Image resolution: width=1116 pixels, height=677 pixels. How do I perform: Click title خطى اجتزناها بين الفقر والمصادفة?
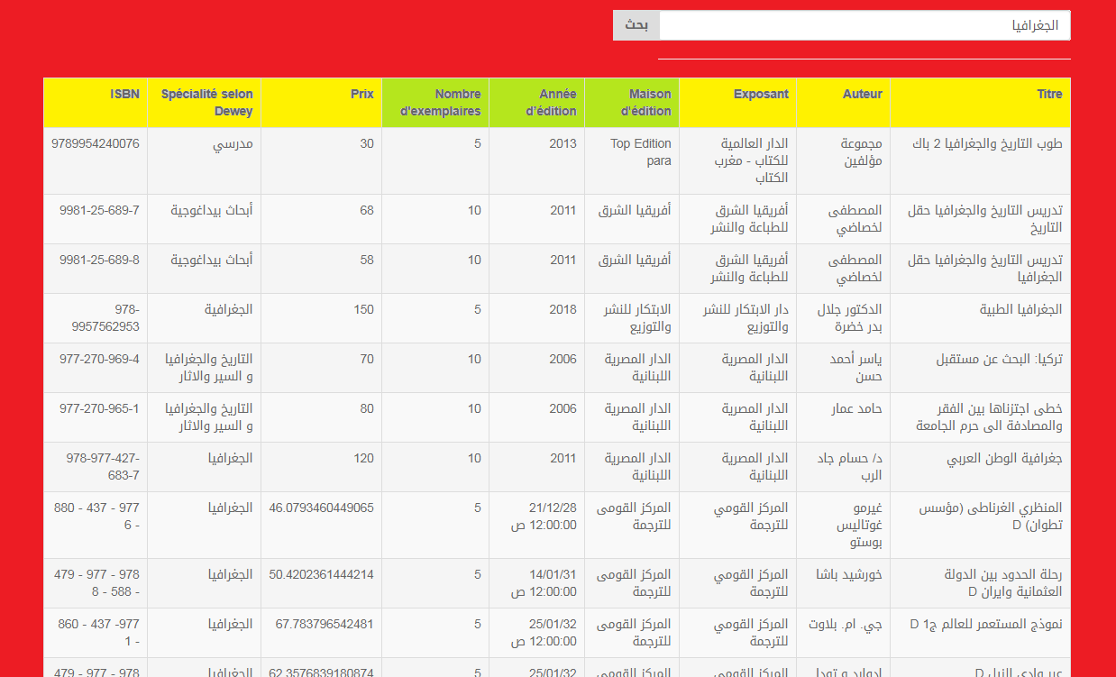pyautogui.click(x=989, y=417)
